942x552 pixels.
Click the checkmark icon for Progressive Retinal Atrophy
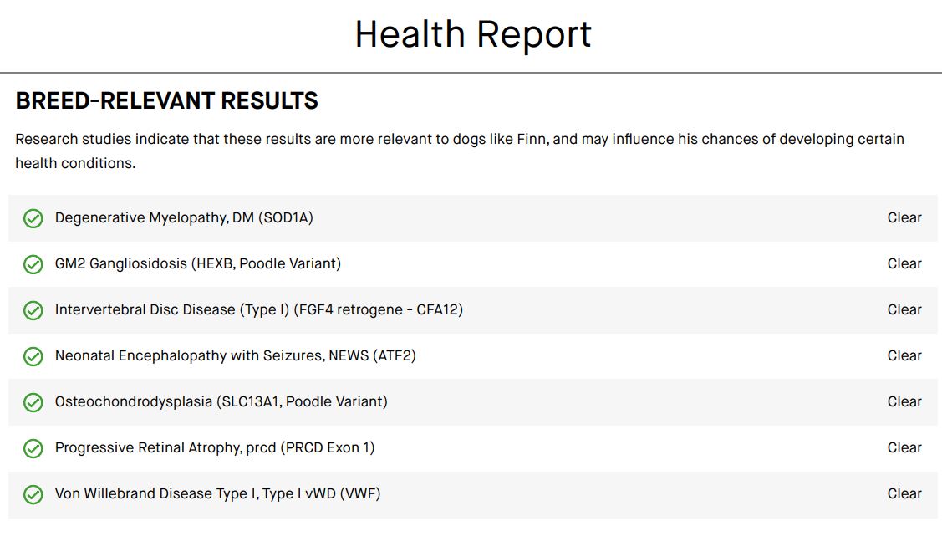coord(33,448)
